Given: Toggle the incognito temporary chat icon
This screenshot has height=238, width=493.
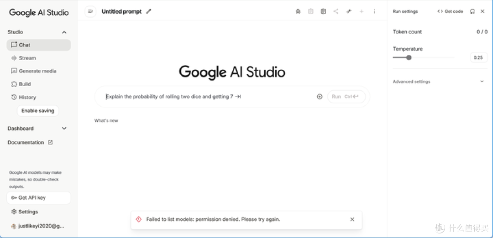Looking at the screenshot, I should (298, 11).
